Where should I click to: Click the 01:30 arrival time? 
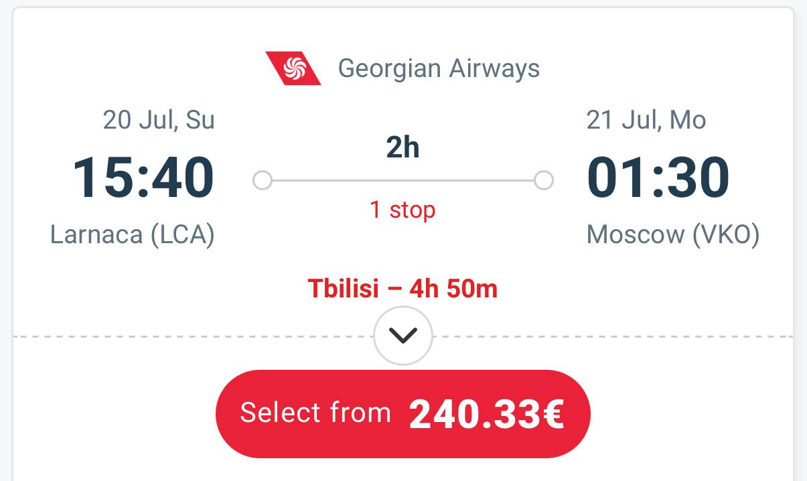pos(658,178)
